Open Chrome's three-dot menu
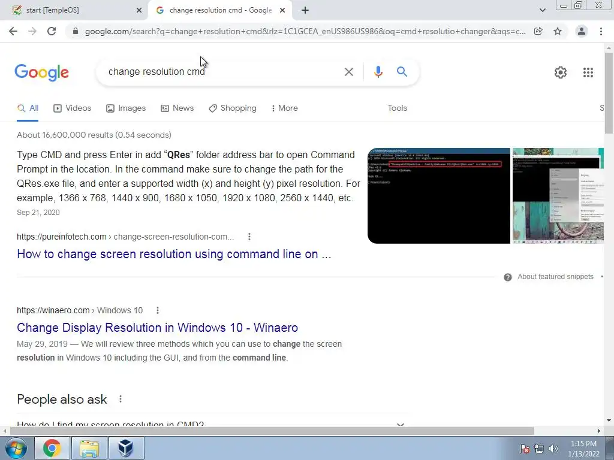This screenshot has height=460, width=614. click(x=601, y=31)
